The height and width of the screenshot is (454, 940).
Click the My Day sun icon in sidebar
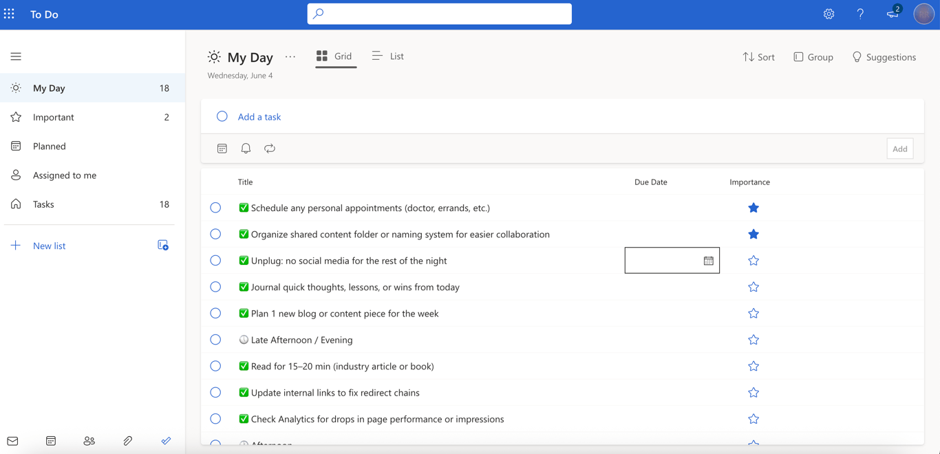pyautogui.click(x=15, y=87)
